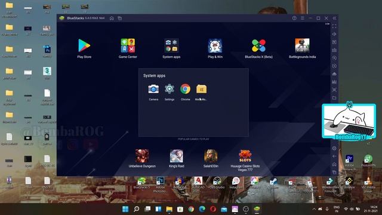This screenshot has height=215, width=382.
Task: Go to BlueStacks home via title bar icon
Action: coord(112,19)
